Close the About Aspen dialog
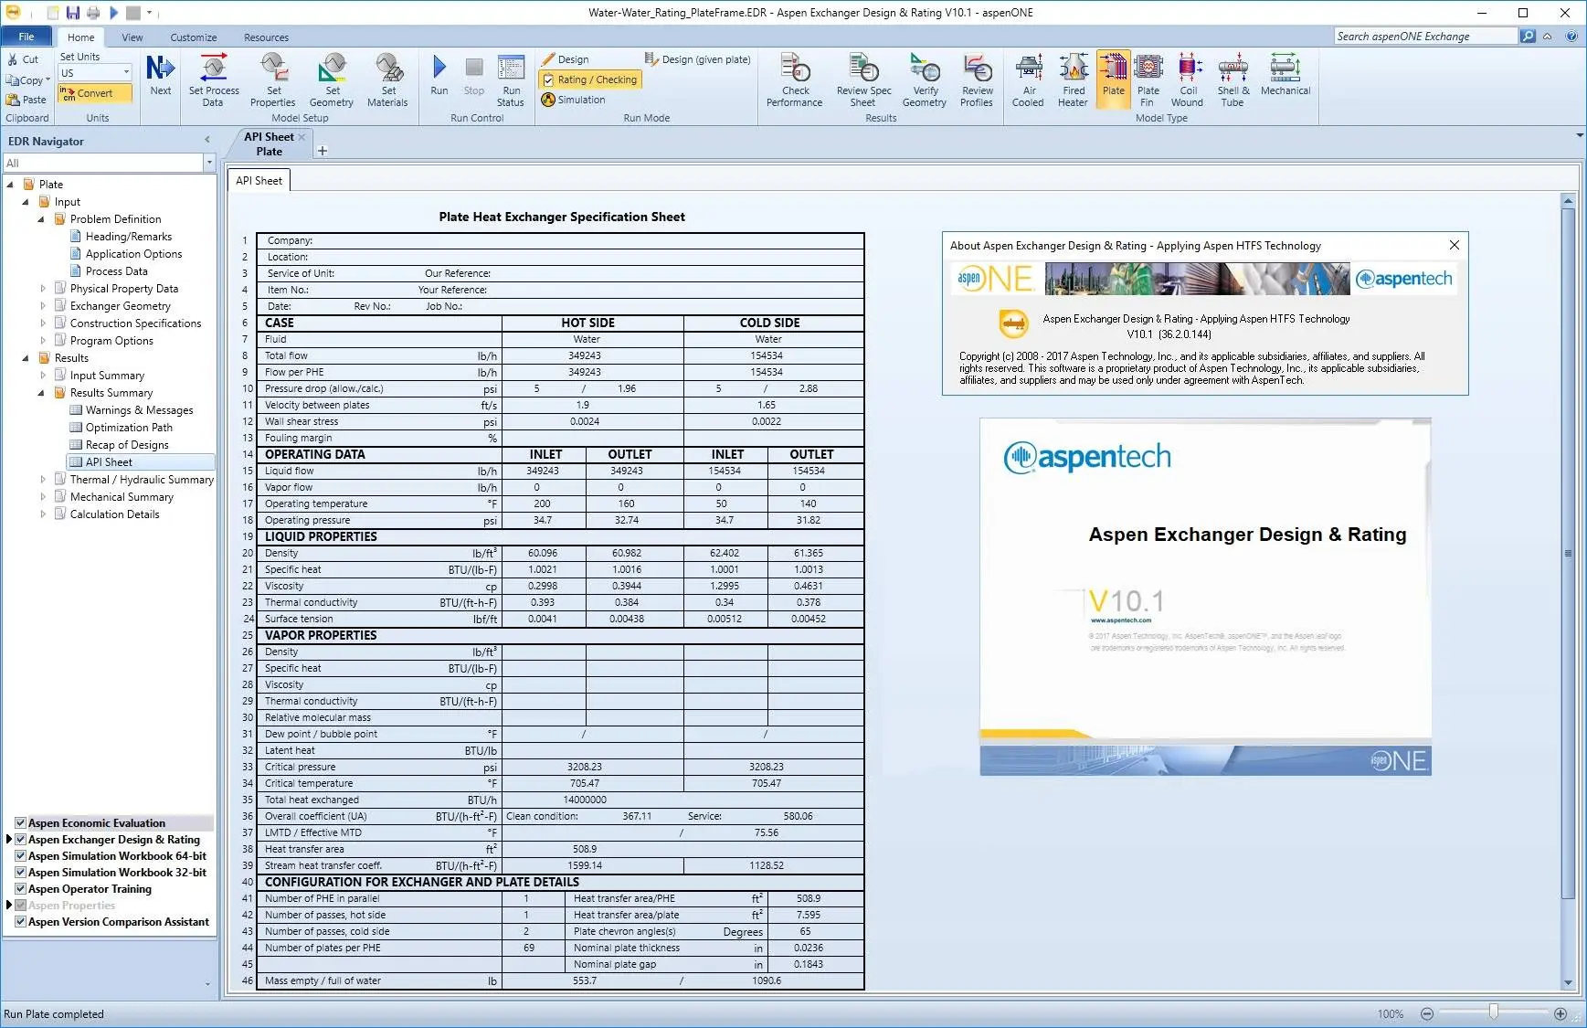 (x=1455, y=245)
